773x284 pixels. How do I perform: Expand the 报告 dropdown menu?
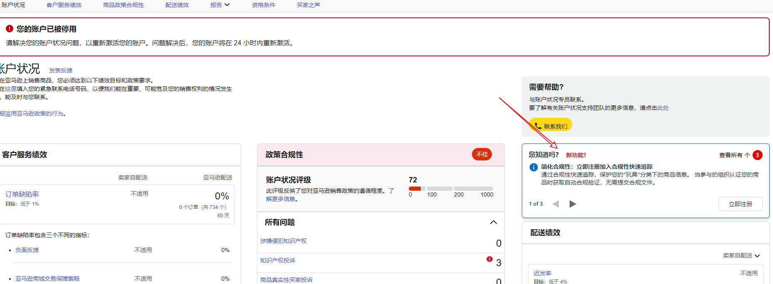point(220,5)
